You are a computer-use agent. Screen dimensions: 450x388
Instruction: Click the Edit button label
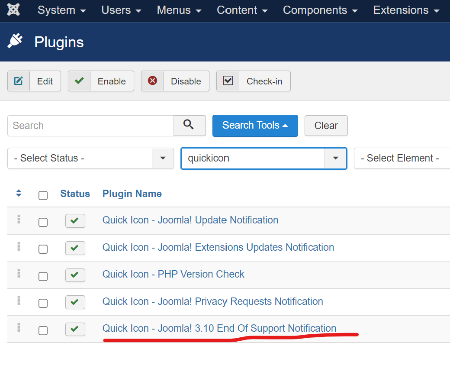(45, 81)
